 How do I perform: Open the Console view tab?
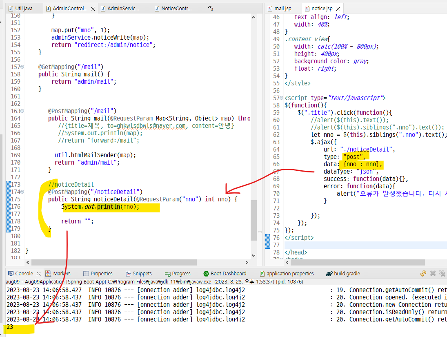pyautogui.click(x=24, y=273)
